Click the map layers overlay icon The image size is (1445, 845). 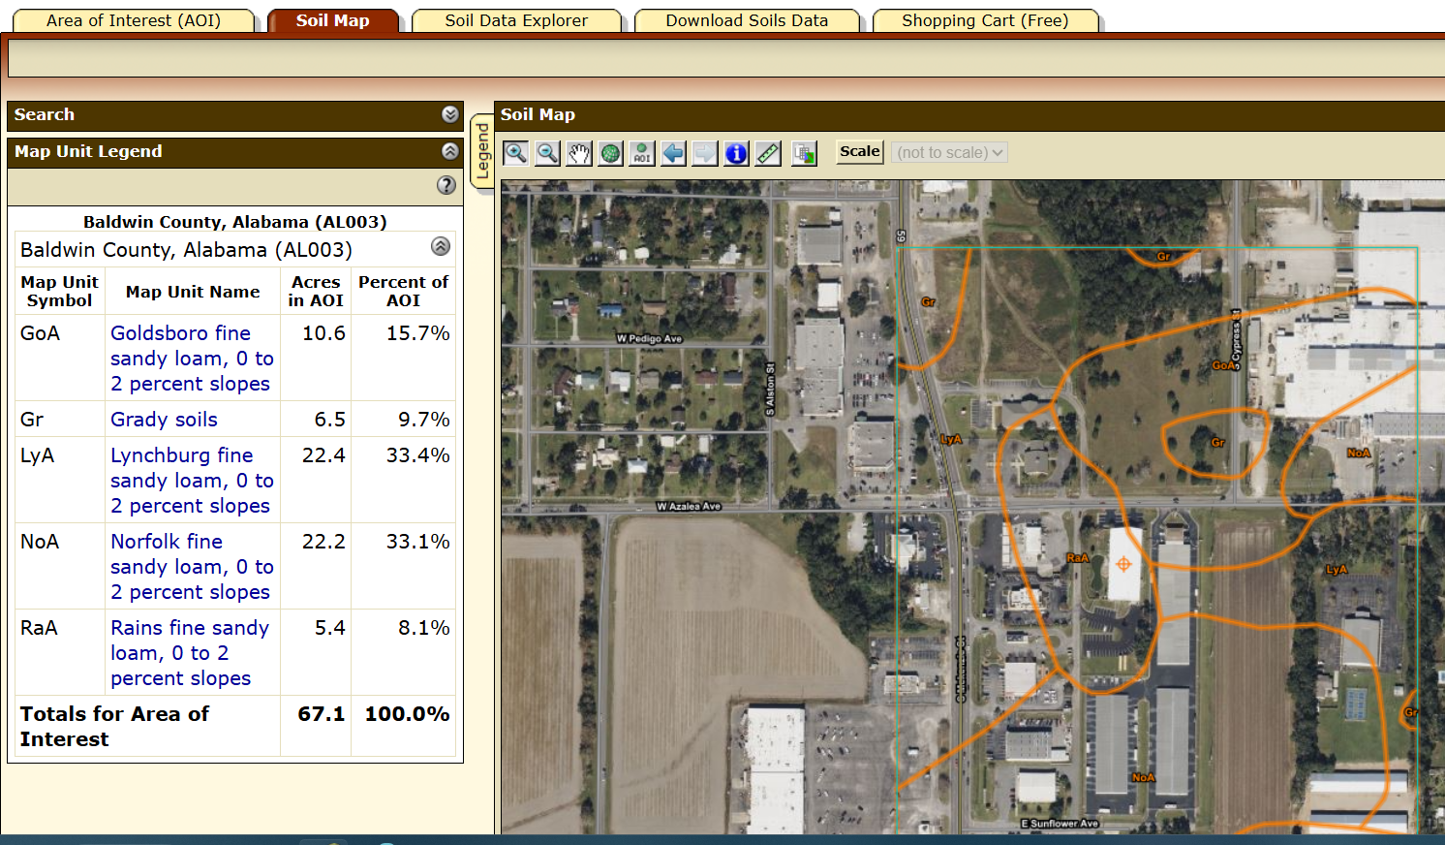(804, 153)
